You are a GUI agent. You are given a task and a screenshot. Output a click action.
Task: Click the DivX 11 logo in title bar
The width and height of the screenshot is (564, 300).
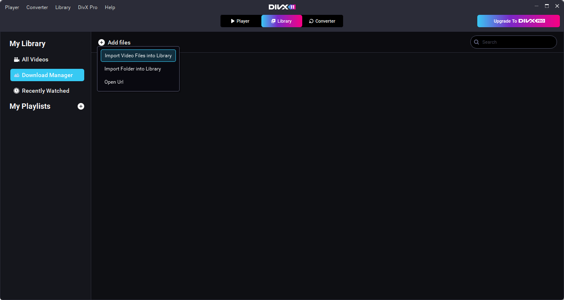[x=282, y=7]
